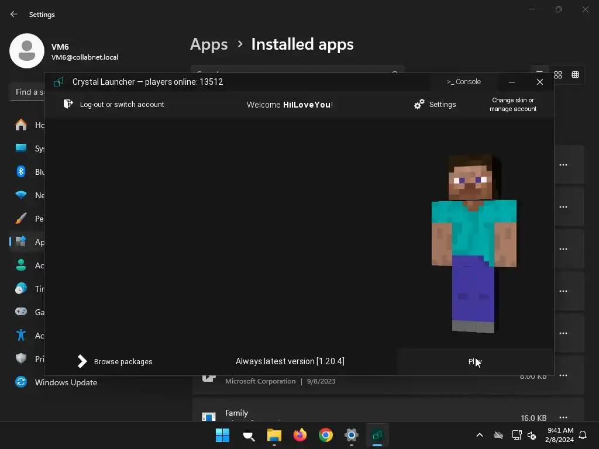Click the log-out door icon

point(68,104)
